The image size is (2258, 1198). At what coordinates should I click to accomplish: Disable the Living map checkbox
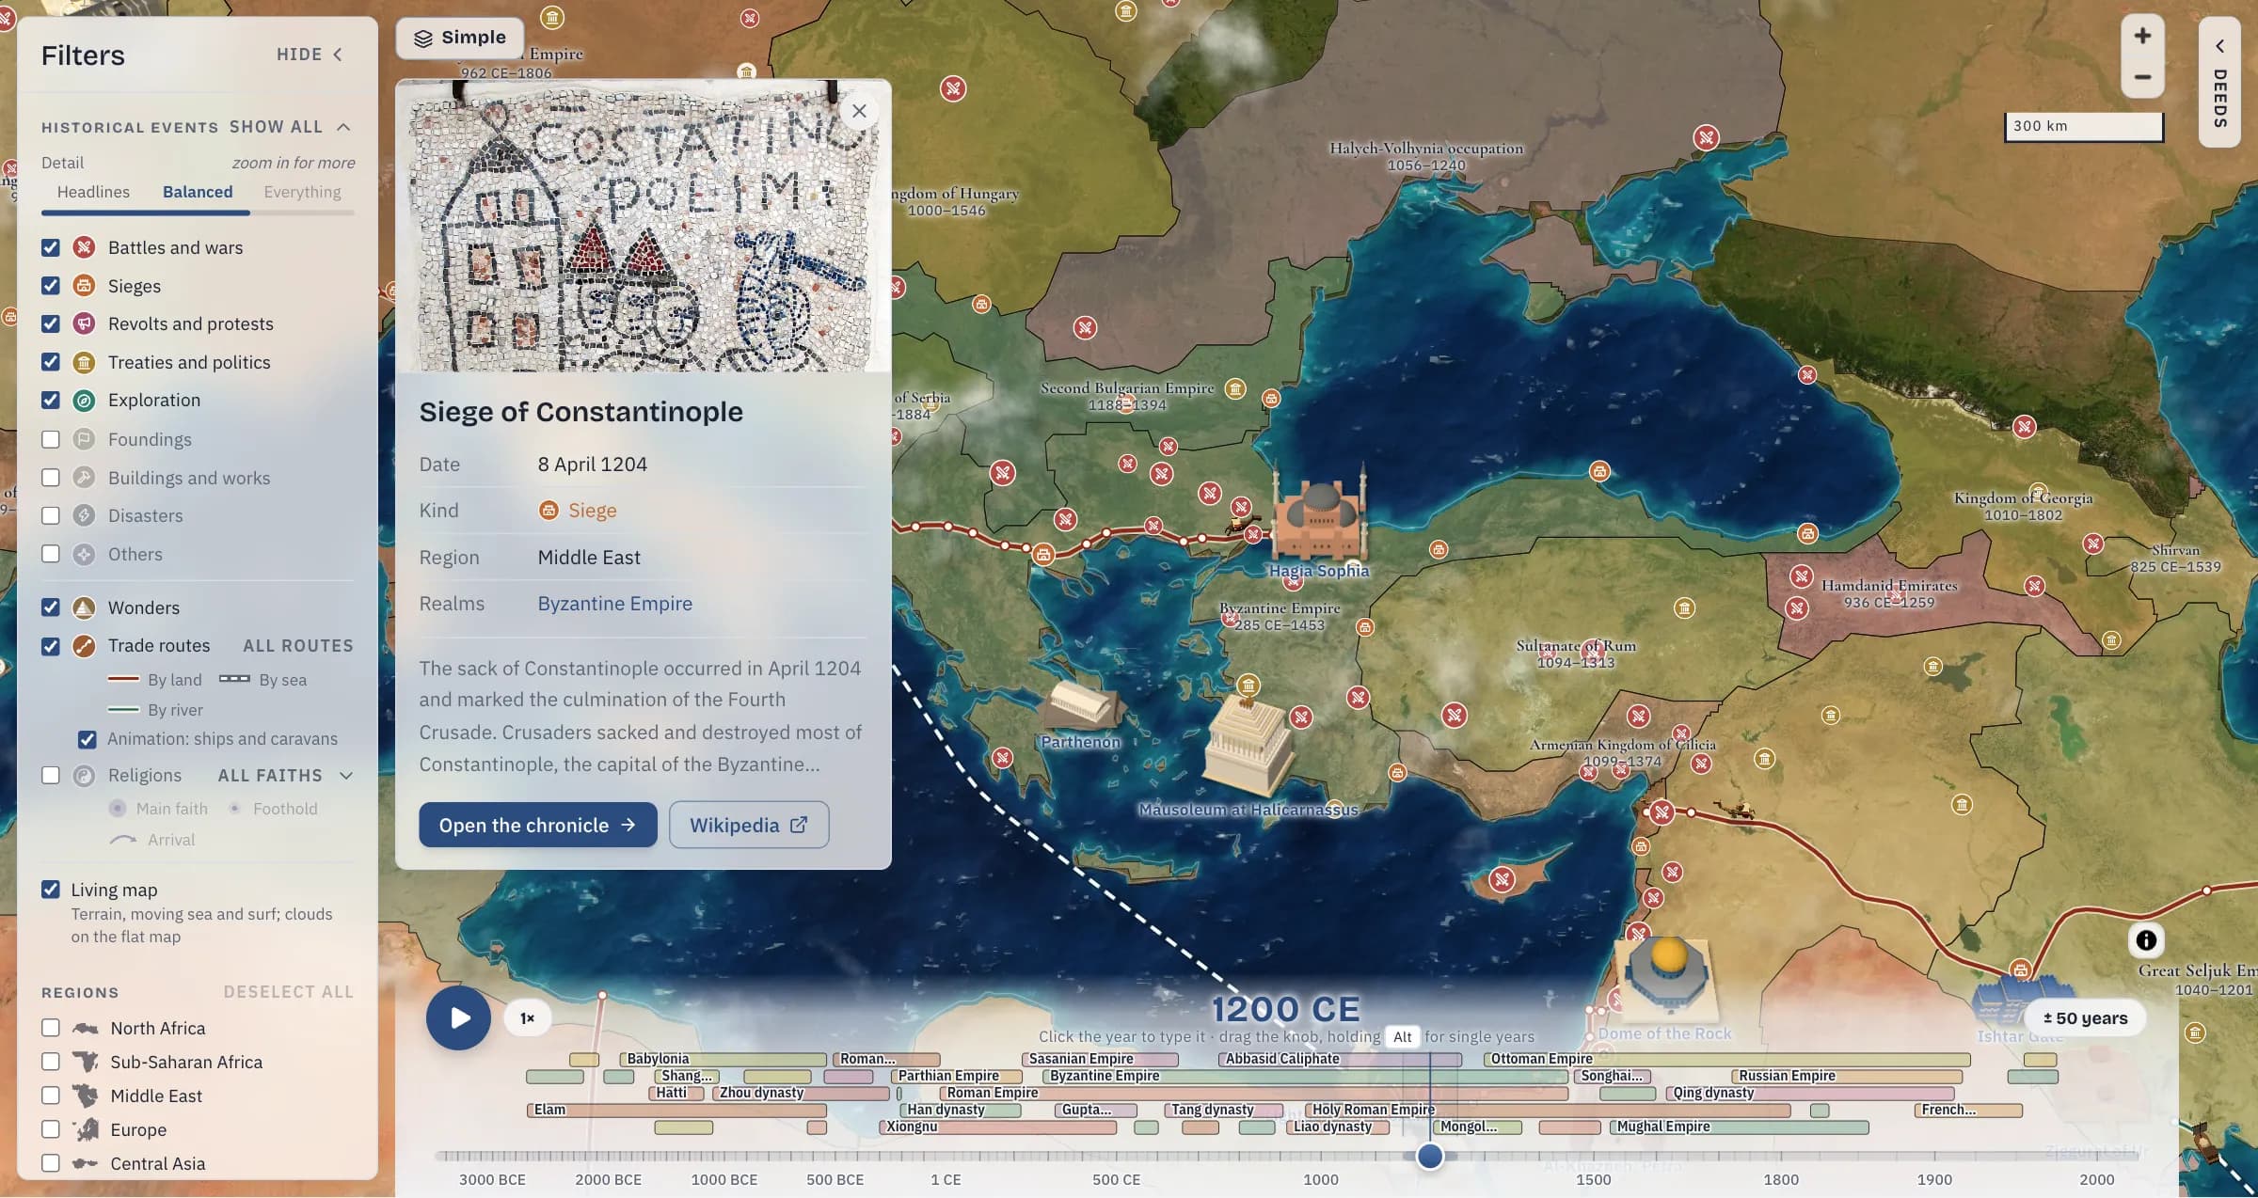tap(51, 890)
